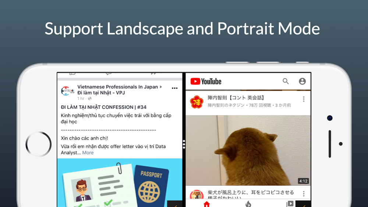This screenshot has width=368, height=207.
Task: Open Vietnamese Professionals In Japan group avatar
Action: coord(67,91)
